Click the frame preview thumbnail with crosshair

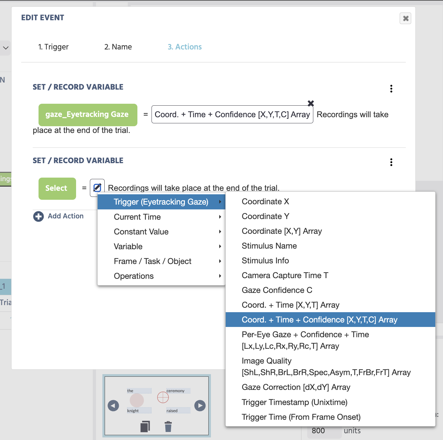coord(157,406)
